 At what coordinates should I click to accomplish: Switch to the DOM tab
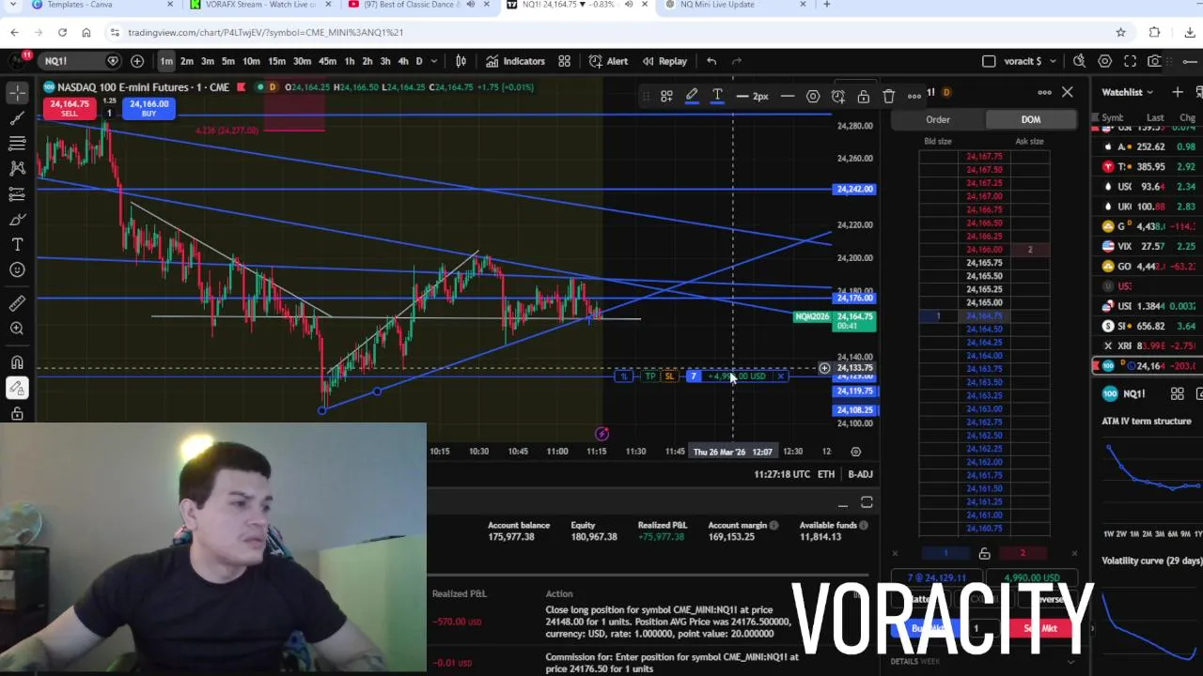pyautogui.click(x=1031, y=119)
